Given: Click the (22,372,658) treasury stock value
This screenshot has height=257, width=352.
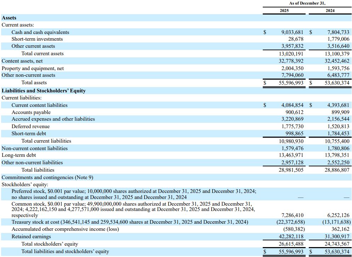Looking at the screenshot, I should point(291,222).
